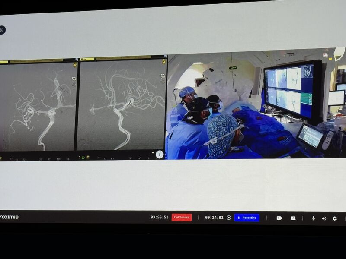Click the session timer showing 03:55:51
The width and height of the screenshot is (346, 259).
159,218
